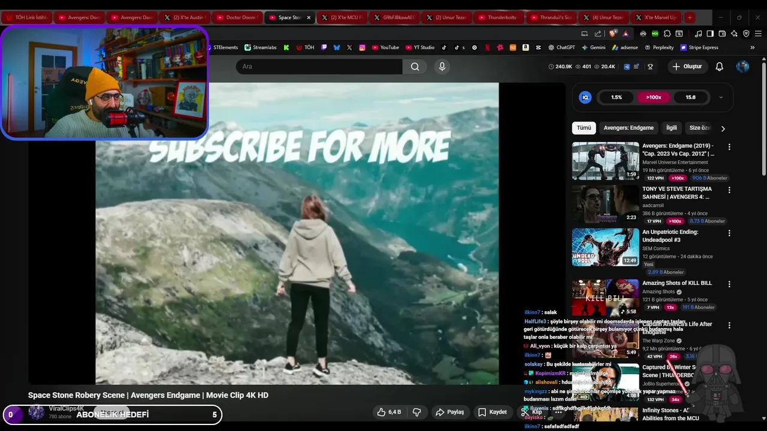767x431 pixels.
Task: Click the video player 'Subscribe for more' frame
Action: (297, 233)
